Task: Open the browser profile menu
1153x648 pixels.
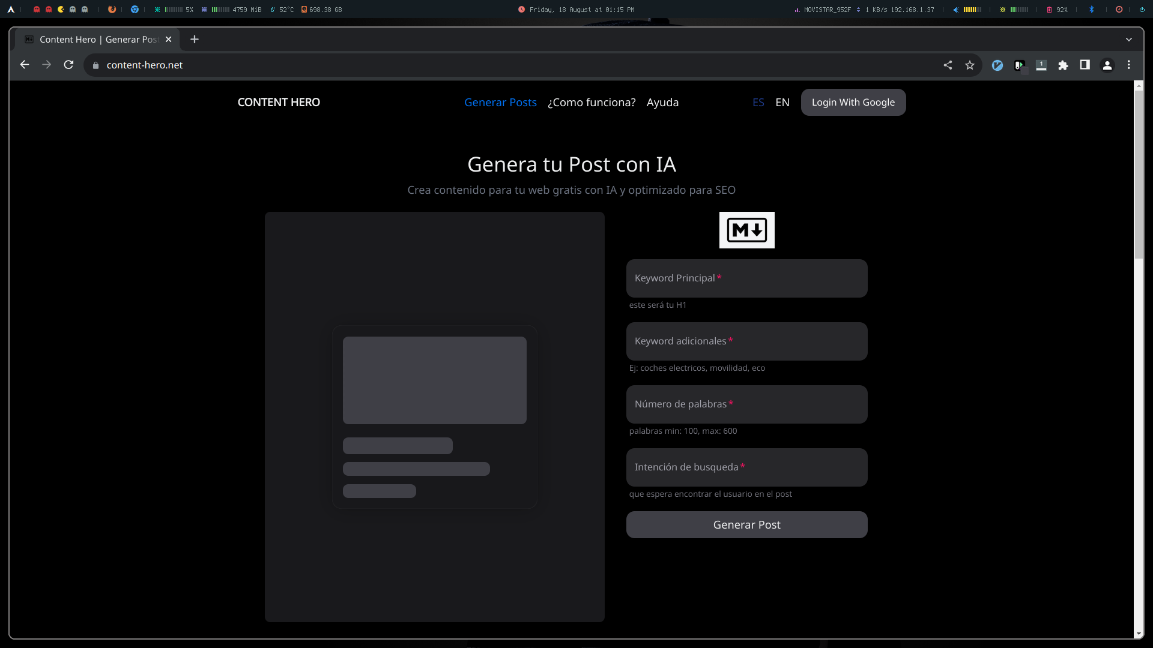Action: (1107, 65)
